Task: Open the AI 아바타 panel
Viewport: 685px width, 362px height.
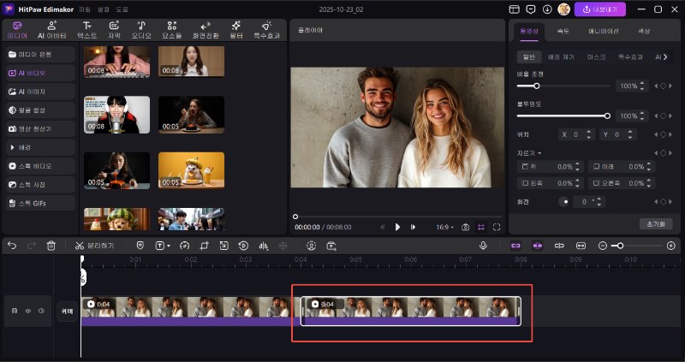Action: click(51, 31)
